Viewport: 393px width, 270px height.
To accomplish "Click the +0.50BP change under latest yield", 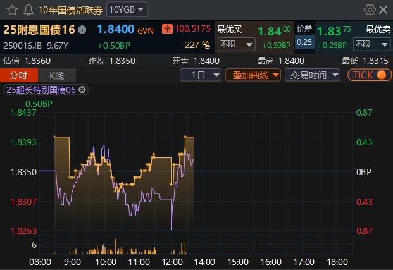I will point(114,46).
